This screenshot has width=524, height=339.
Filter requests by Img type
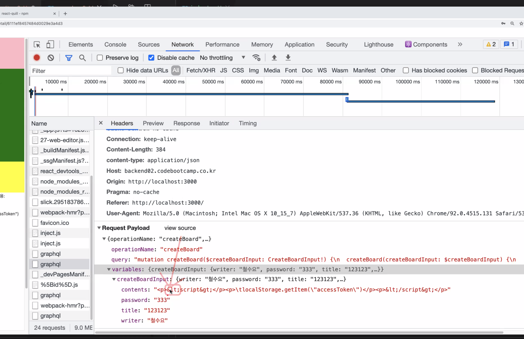point(254,70)
